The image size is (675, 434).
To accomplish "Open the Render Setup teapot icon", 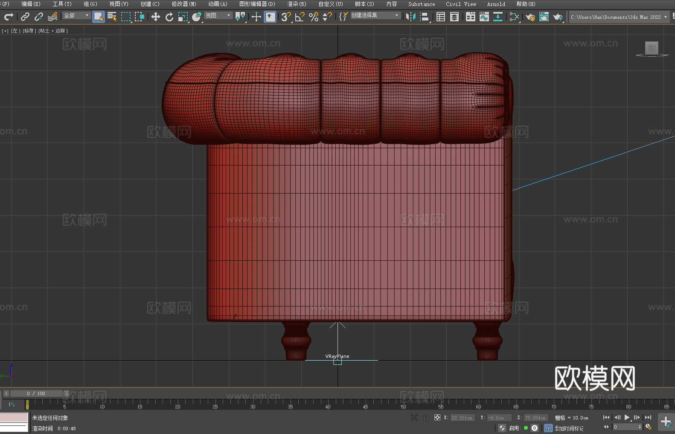I will tap(530, 17).
